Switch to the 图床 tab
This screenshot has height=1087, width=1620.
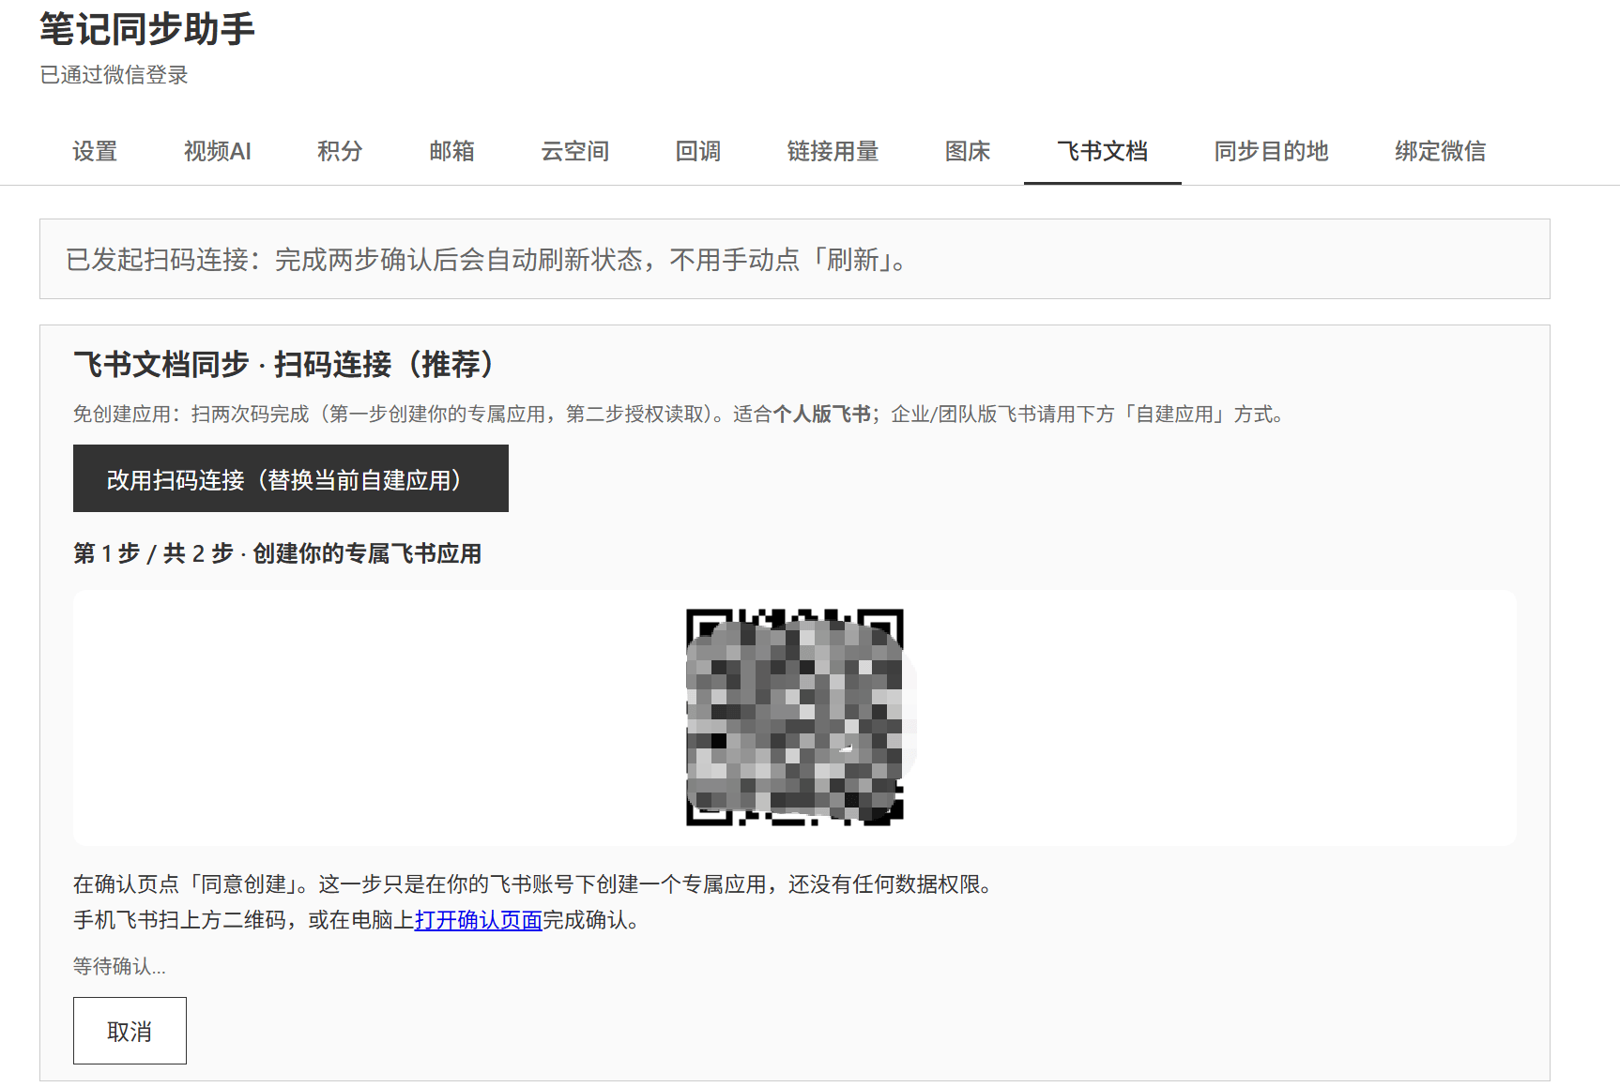(968, 151)
